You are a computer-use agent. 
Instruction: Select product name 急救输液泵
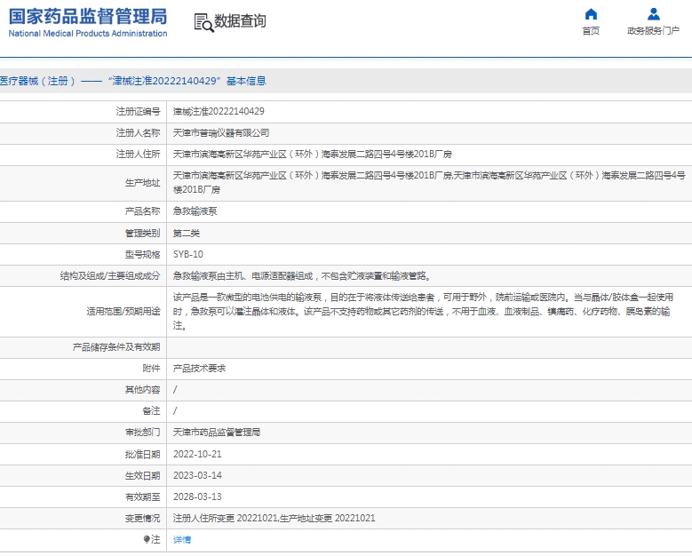195,210
